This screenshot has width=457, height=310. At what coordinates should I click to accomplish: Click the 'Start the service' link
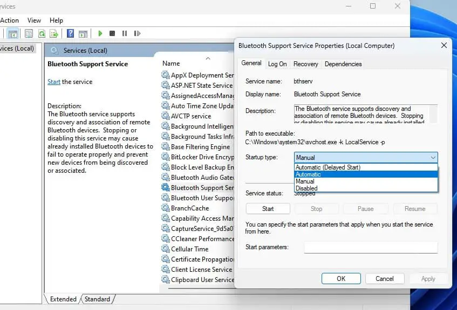pos(54,82)
